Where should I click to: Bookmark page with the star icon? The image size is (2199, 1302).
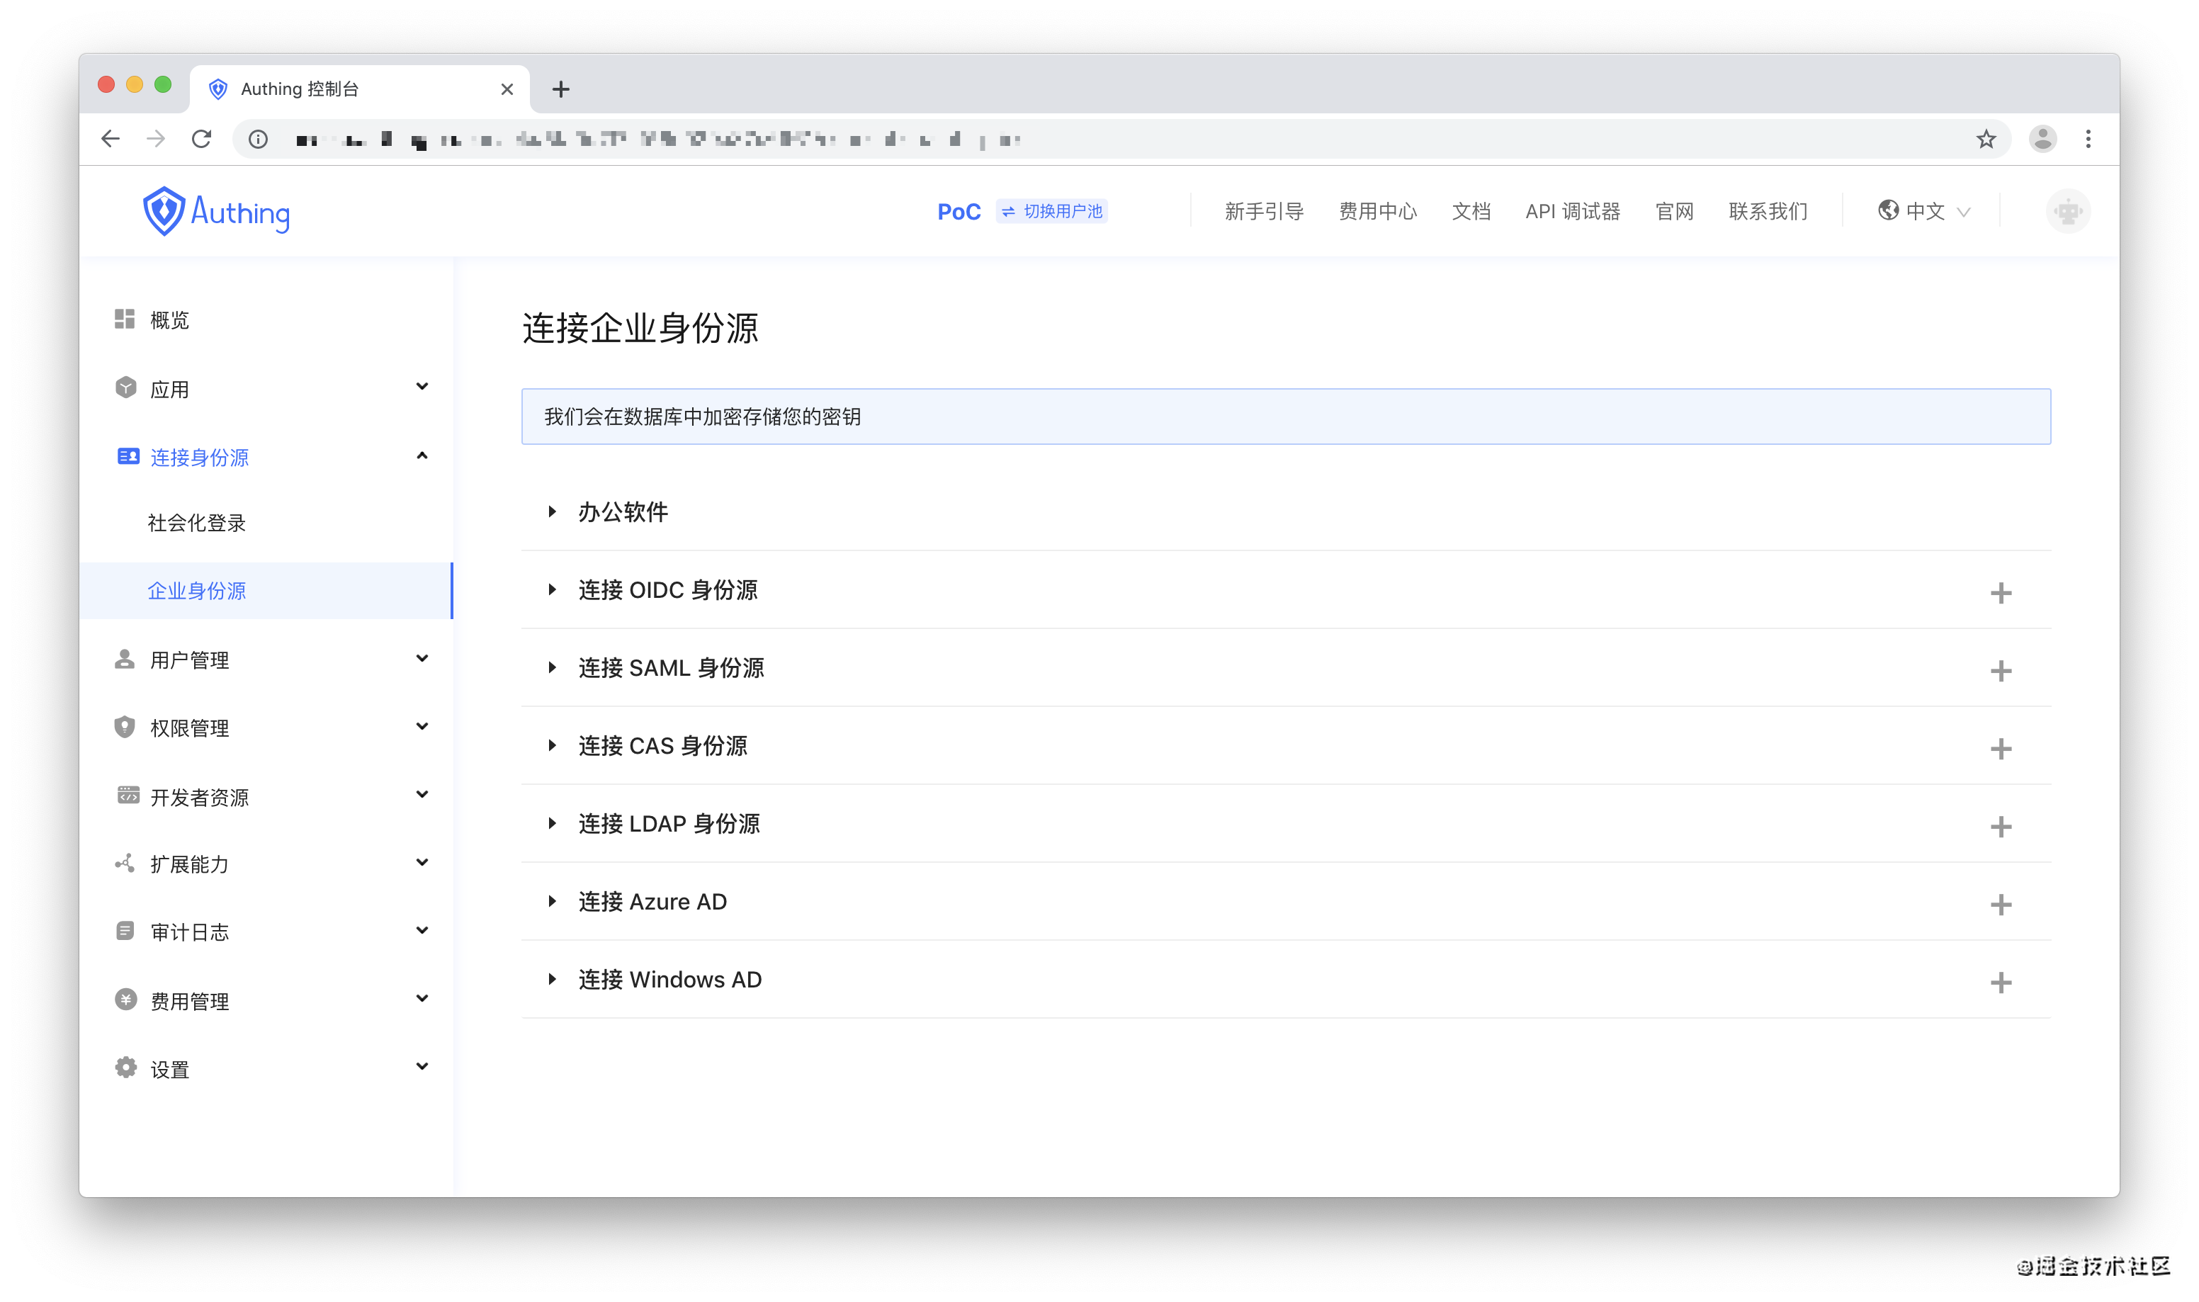[x=1986, y=140]
